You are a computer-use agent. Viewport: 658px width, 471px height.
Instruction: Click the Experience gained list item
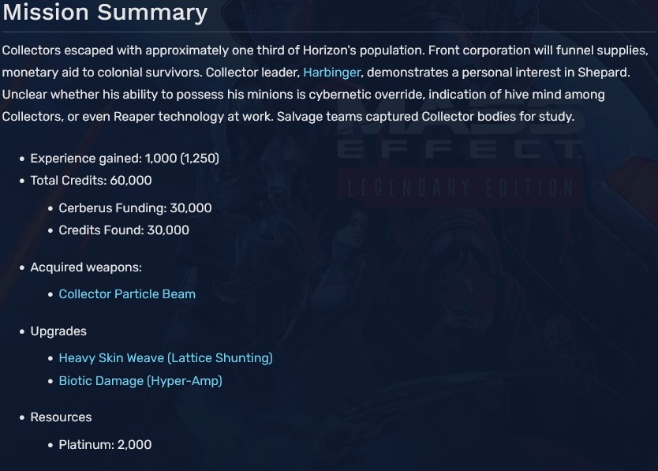point(125,158)
